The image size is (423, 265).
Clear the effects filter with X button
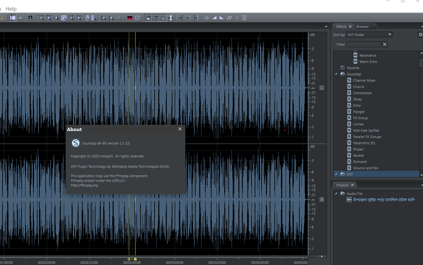(x=385, y=44)
